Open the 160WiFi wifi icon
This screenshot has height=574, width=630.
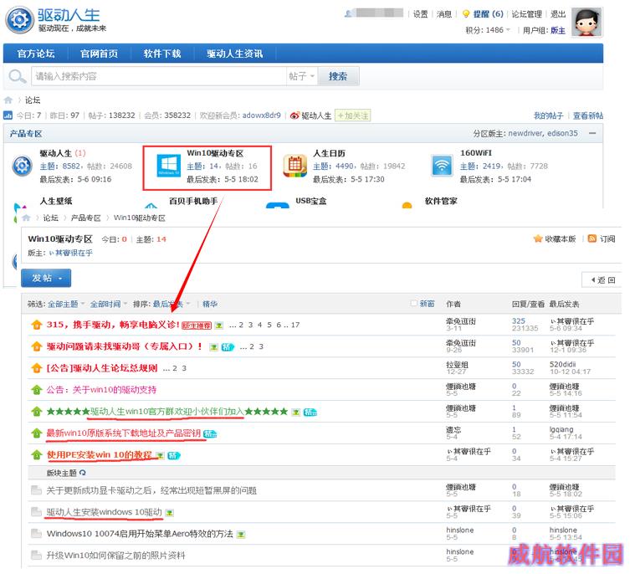click(442, 166)
